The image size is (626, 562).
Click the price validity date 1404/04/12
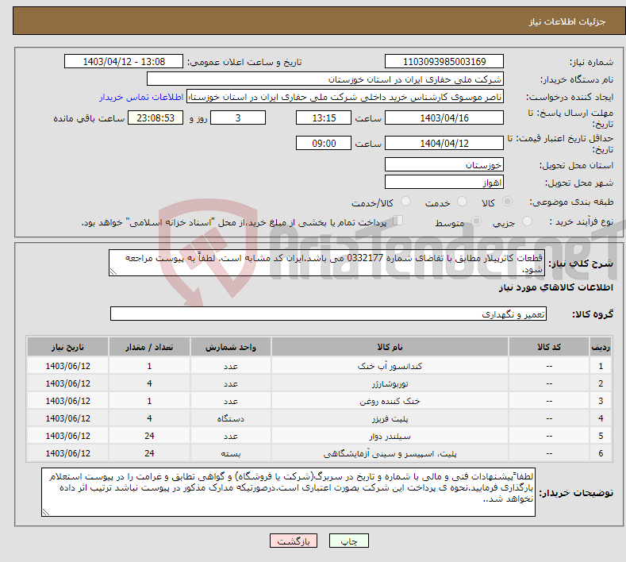coord(444,143)
